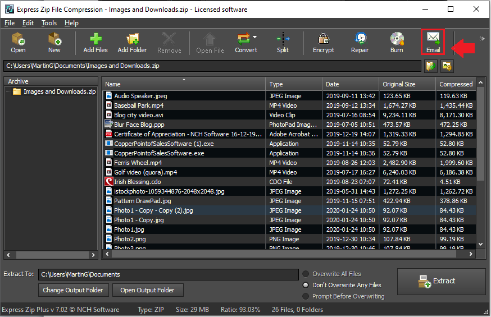Click the Blur Face Blog.ppp file icon
This screenshot has height=317, width=491.
pyautogui.click(x=108, y=124)
